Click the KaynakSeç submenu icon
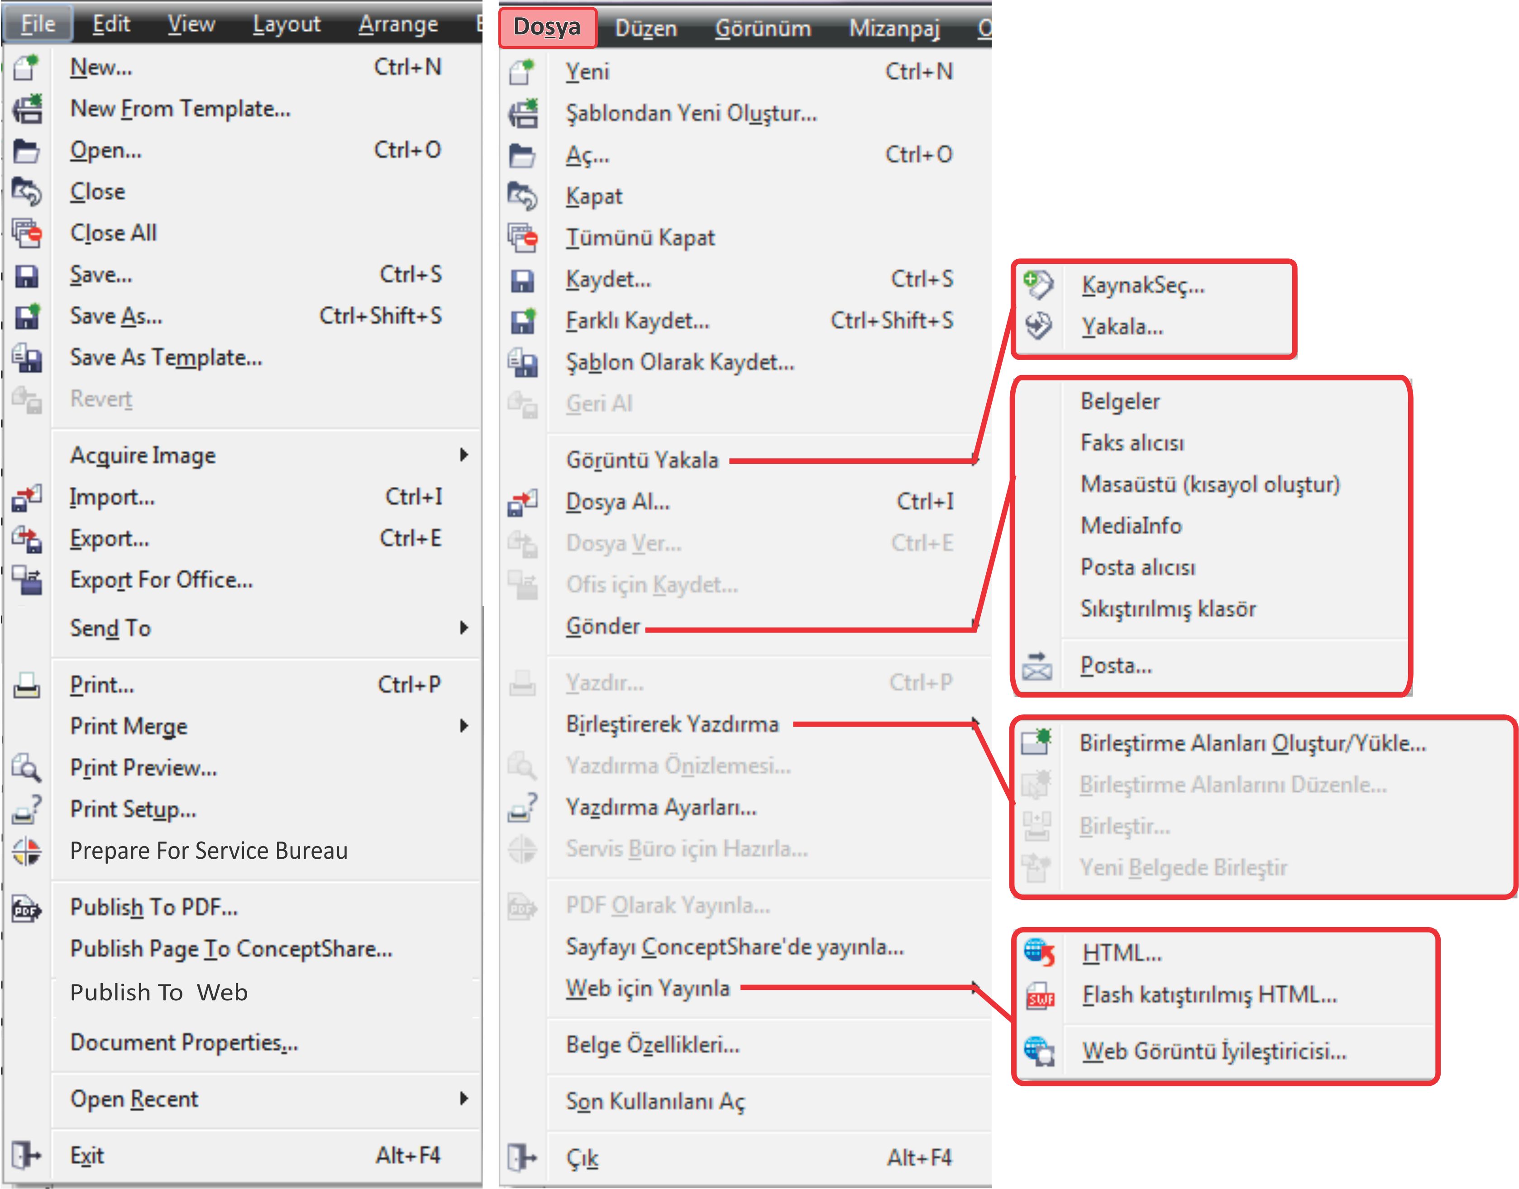The height and width of the screenshot is (1189, 1519). pos(1038,285)
